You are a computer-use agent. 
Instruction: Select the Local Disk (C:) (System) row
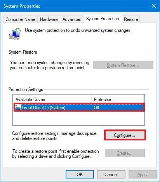tap(79, 107)
